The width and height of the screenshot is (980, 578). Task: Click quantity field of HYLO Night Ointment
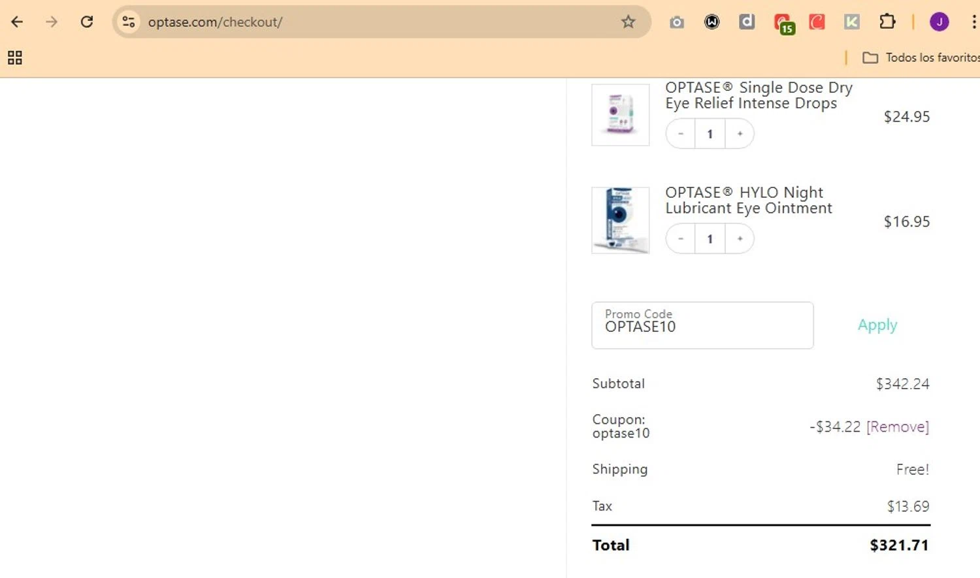710,238
